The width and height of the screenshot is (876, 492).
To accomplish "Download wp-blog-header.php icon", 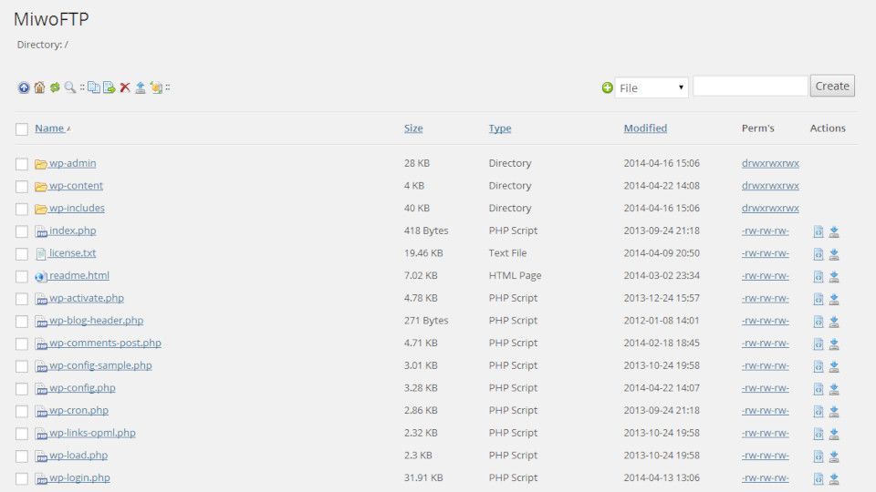I will [834, 322].
